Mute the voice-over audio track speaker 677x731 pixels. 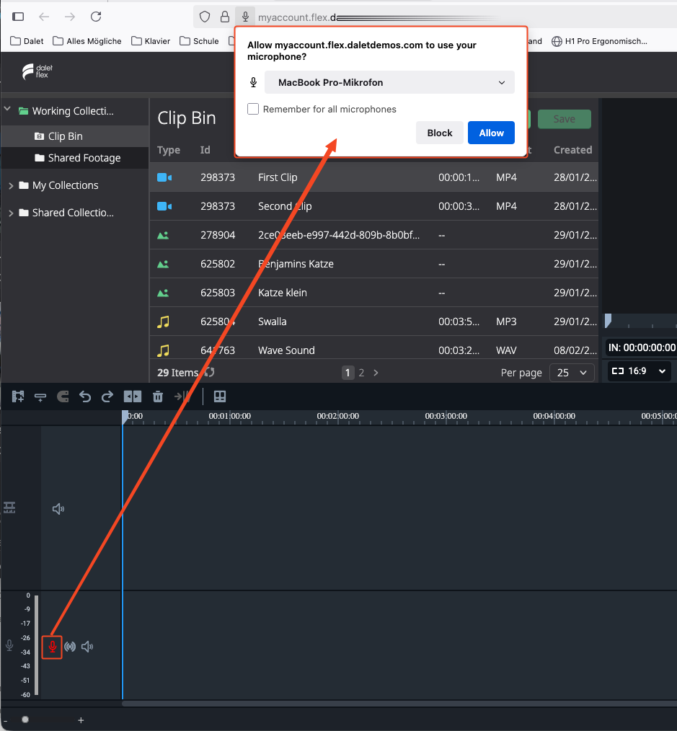pos(87,647)
